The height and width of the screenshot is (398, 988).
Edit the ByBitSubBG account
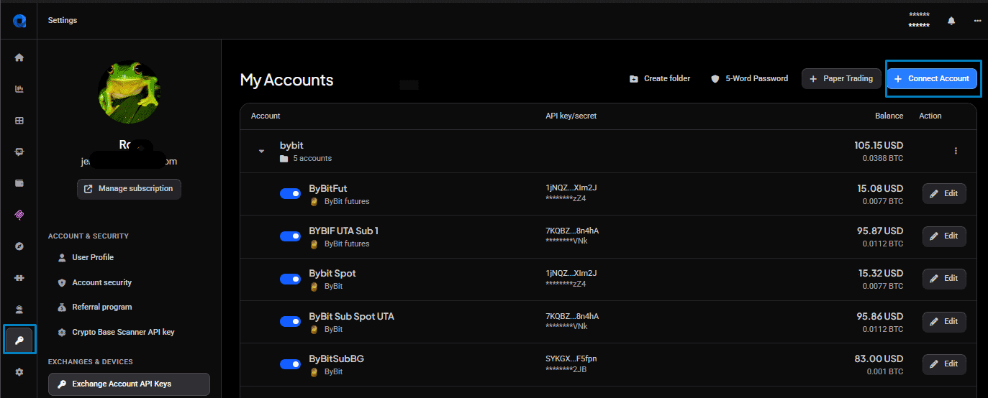click(944, 364)
